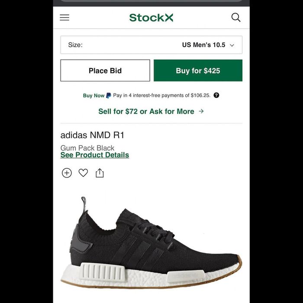Go to the StockX home logo

coord(151,18)
